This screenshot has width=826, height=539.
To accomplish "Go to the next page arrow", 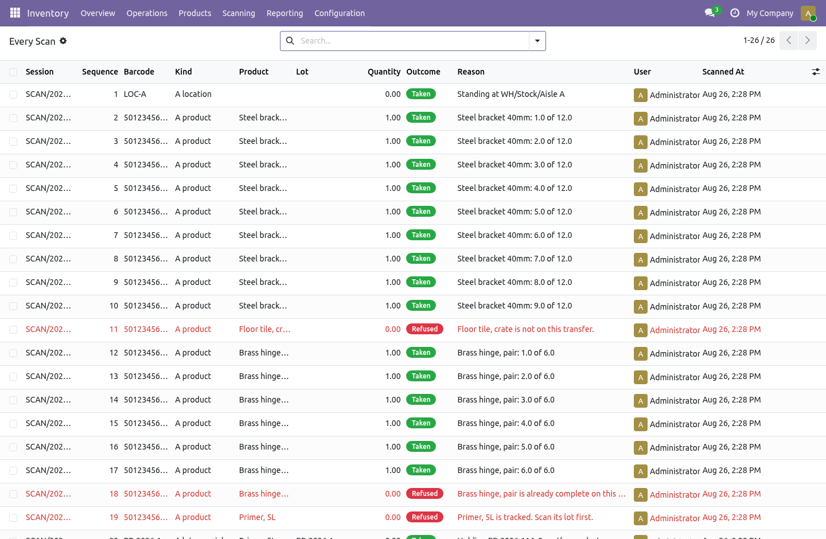I will point(808,40).
